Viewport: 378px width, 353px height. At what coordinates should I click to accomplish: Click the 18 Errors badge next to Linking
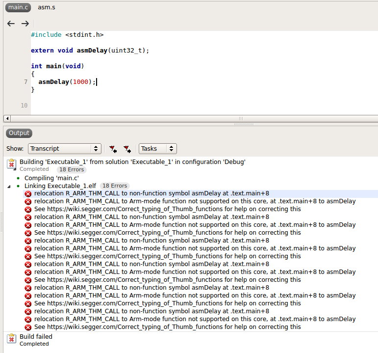coord(115,186)
